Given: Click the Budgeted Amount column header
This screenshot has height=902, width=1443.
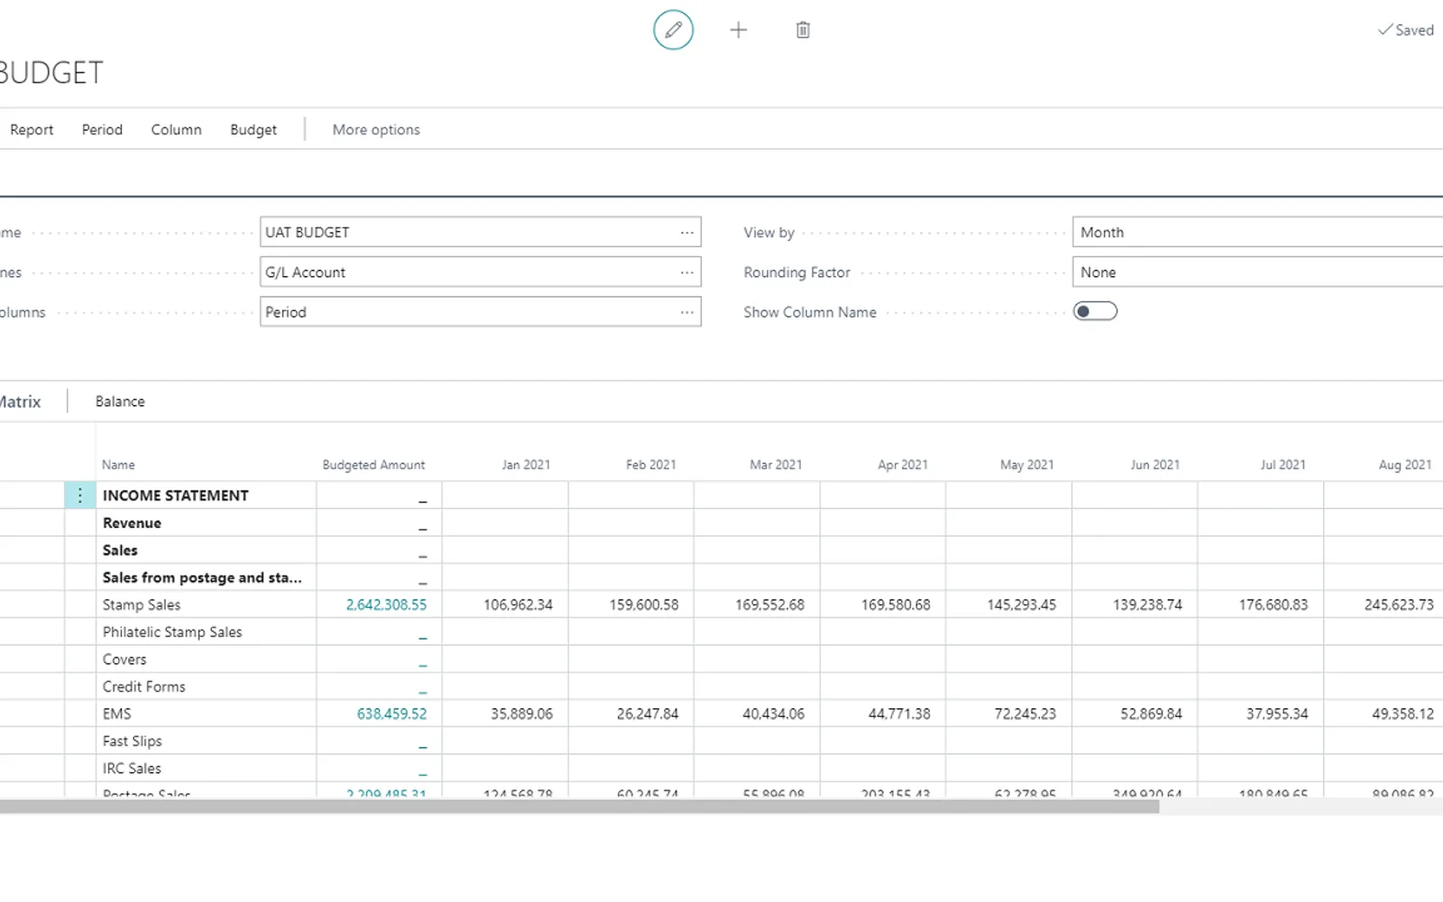Looking at the screenshot, I should tap(373, 465).
